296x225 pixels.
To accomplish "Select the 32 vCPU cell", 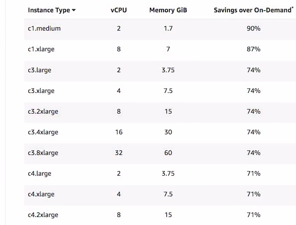I will point(119,153).
